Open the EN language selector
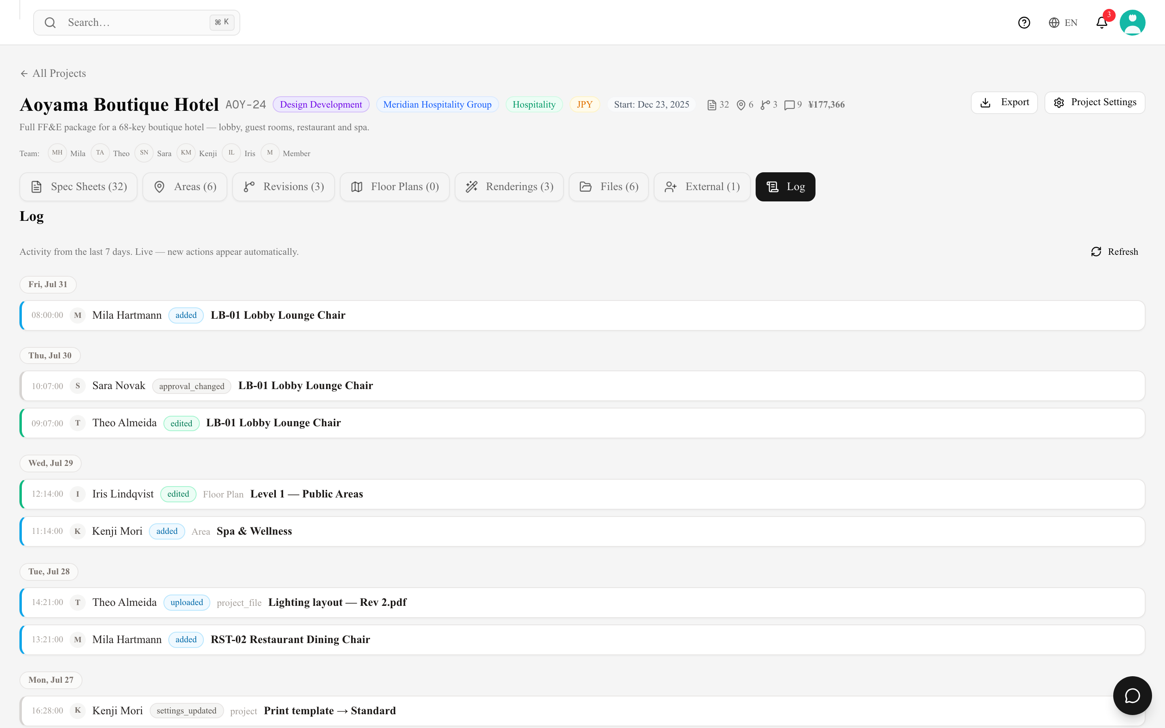This screenshot has width=1165, height=728. 1063,23
